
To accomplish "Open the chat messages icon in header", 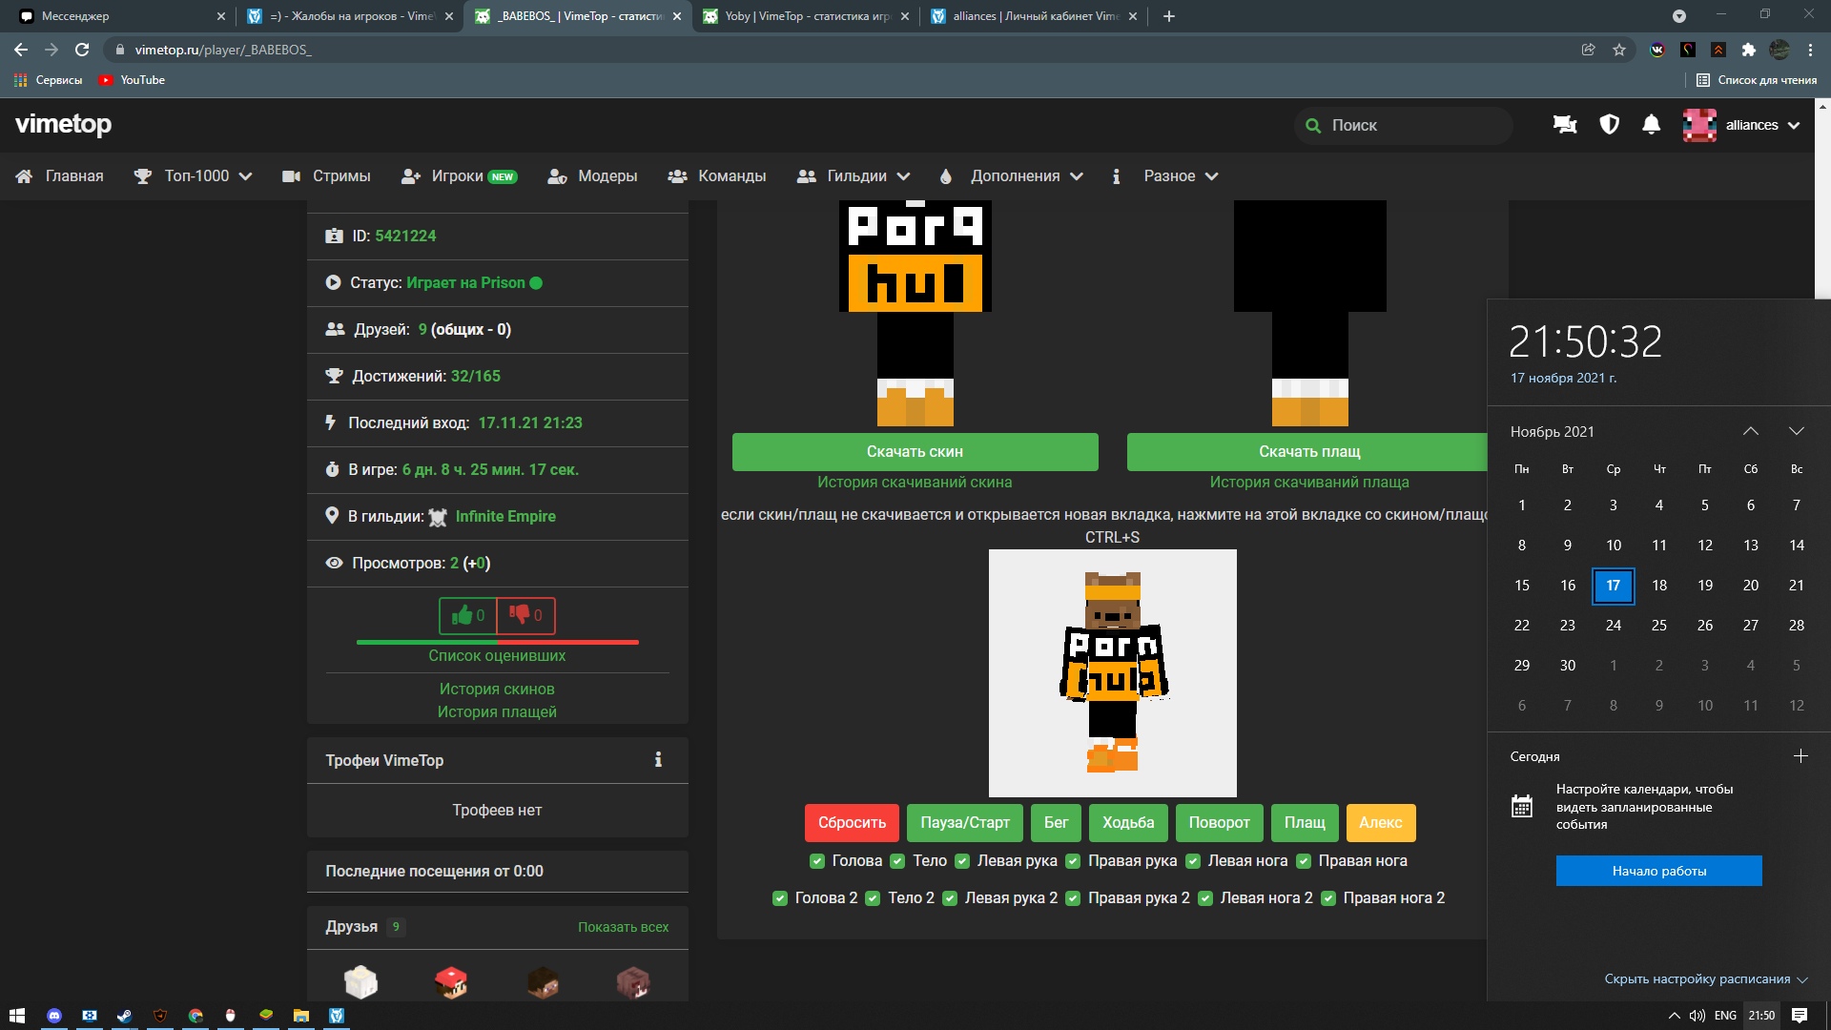I will tap(1565, 125).
